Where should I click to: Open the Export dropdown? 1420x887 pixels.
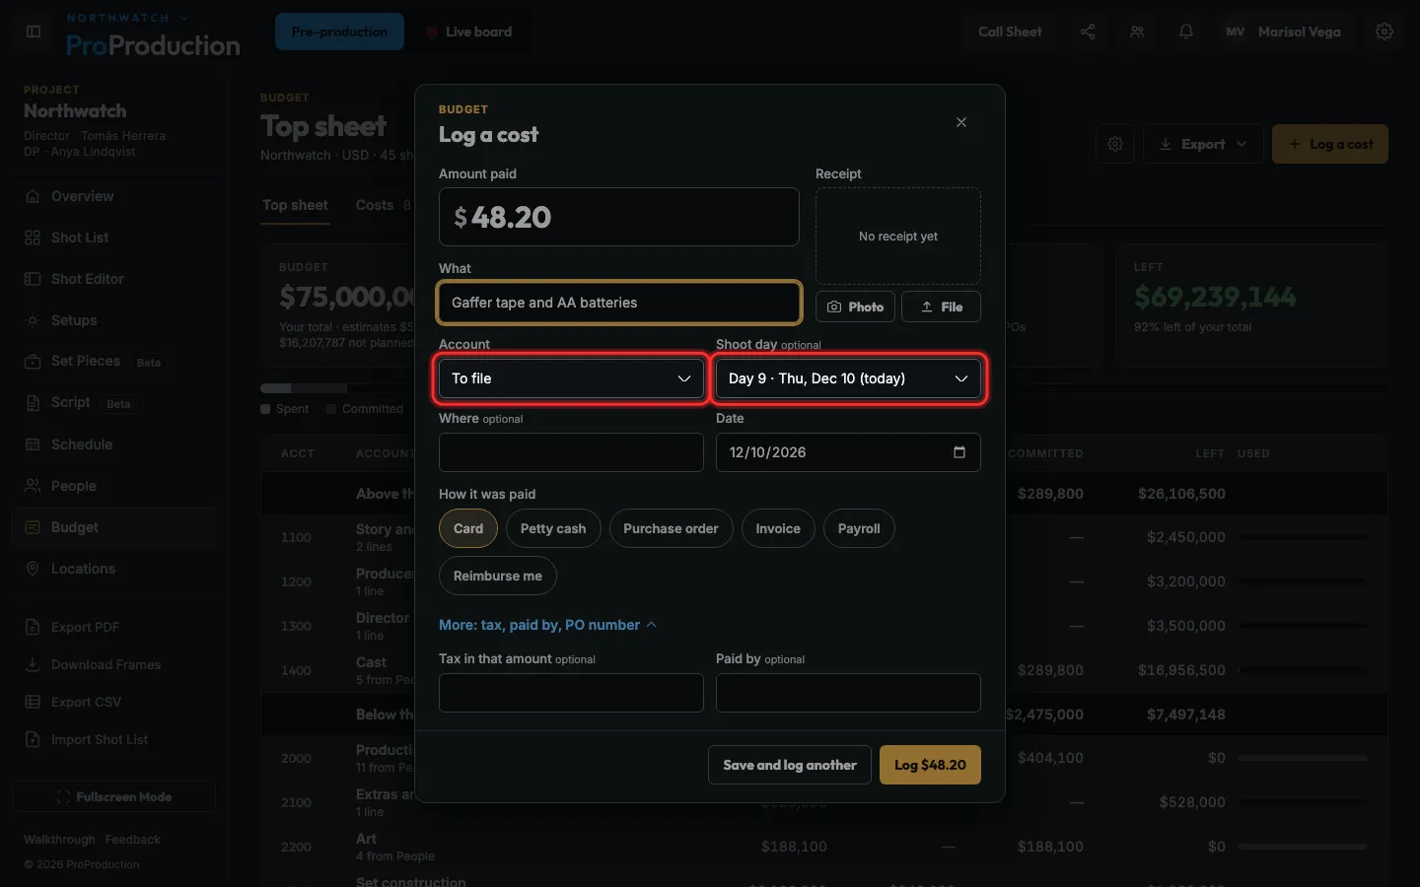1204,144
